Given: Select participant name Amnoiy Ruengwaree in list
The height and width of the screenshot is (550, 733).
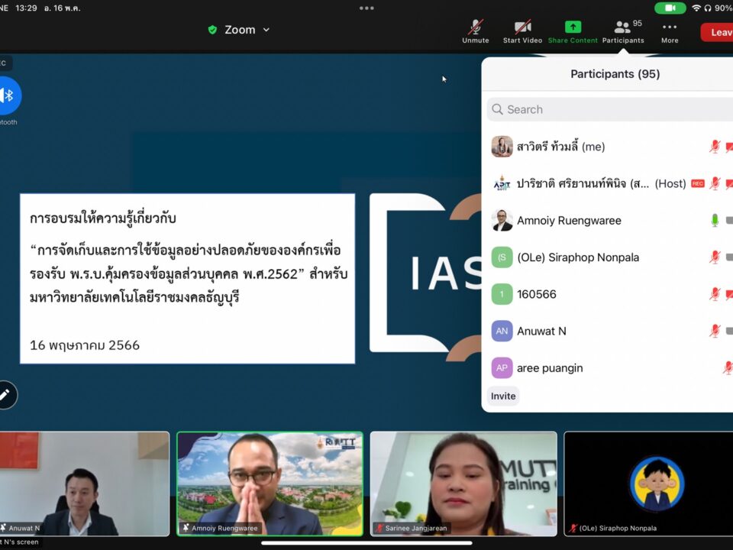Looking at the screenshot, I should 569,221.
